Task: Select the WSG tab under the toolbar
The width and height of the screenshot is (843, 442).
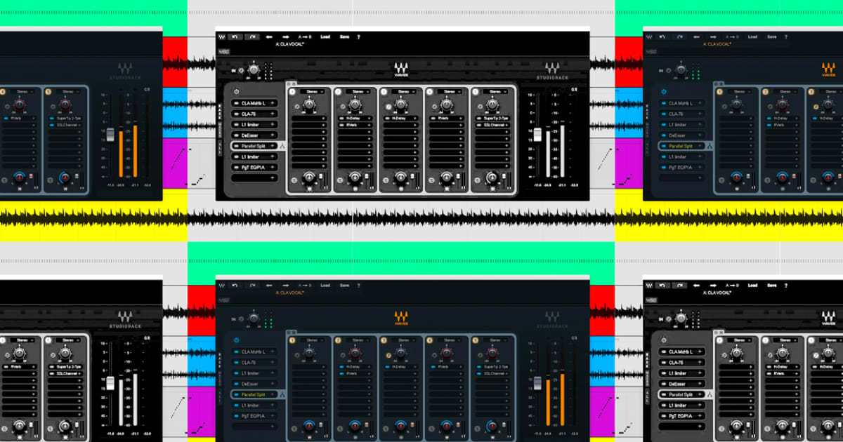Action: click(x=224, y=52)
